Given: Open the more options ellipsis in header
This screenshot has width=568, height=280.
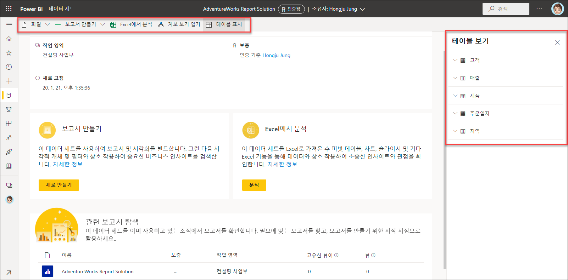Looking at the screenshot, I should click(x=539, y=9).
